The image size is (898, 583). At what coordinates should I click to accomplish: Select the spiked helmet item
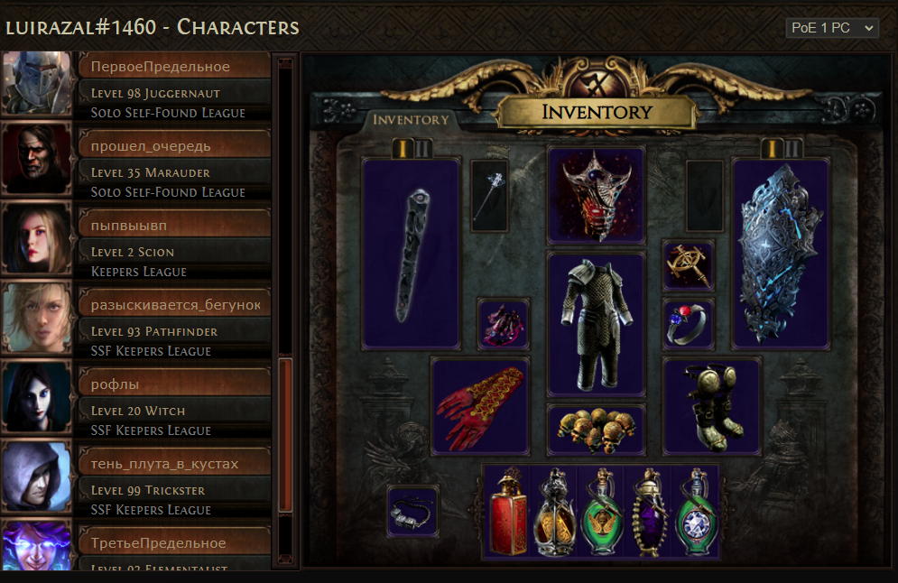597,195
